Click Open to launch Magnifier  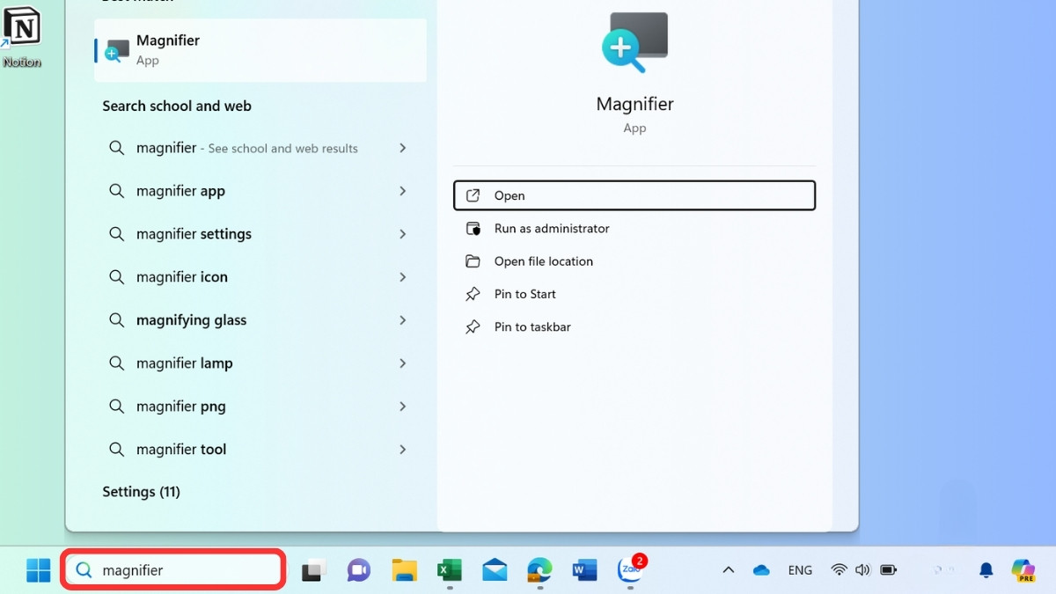(634, 195)
